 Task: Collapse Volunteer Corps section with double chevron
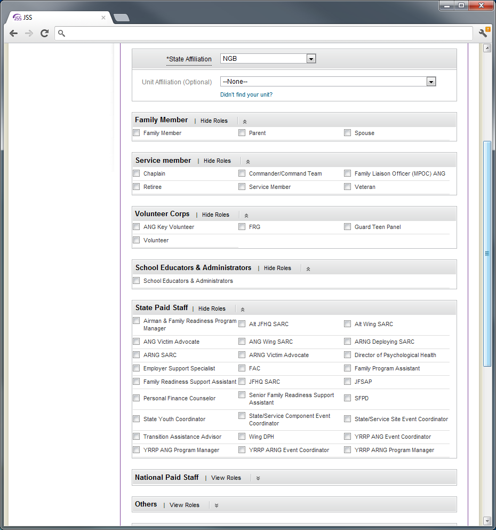point(246,216)
